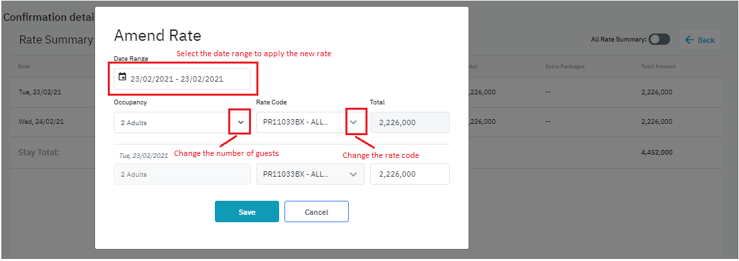
Task: Go Back from Rate Summary
Action: [700, 40]
